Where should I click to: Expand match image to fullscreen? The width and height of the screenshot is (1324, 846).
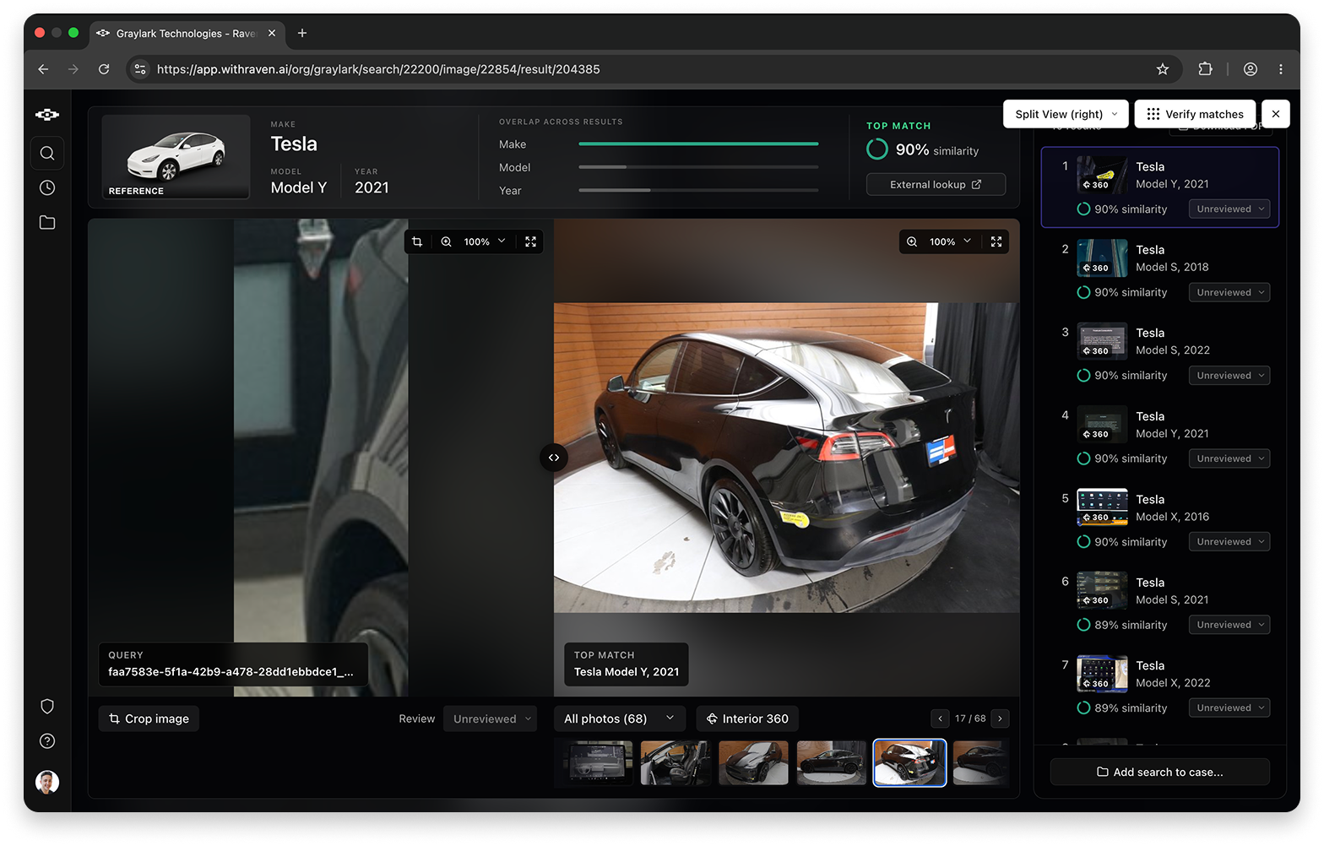(996, 241)
